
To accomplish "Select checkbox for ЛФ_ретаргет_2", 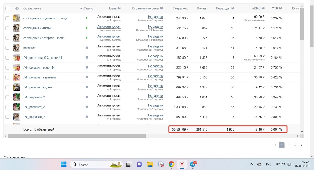I will (7, 107).
